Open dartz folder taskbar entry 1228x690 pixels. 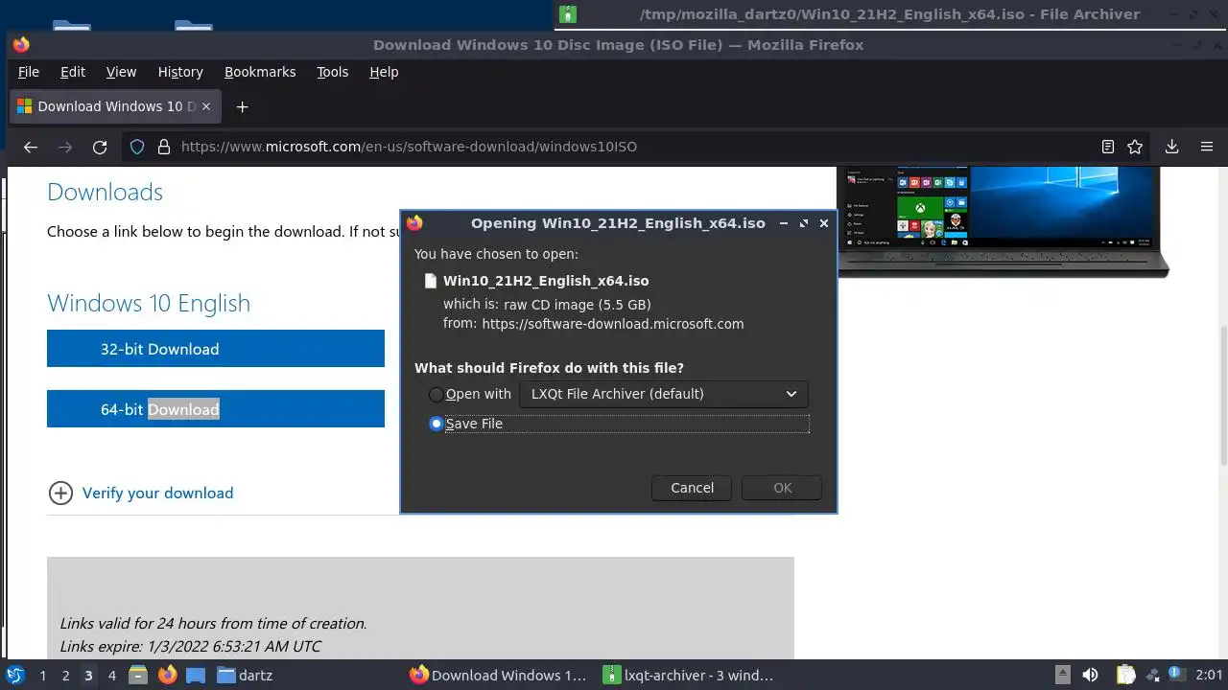point(245,675)
